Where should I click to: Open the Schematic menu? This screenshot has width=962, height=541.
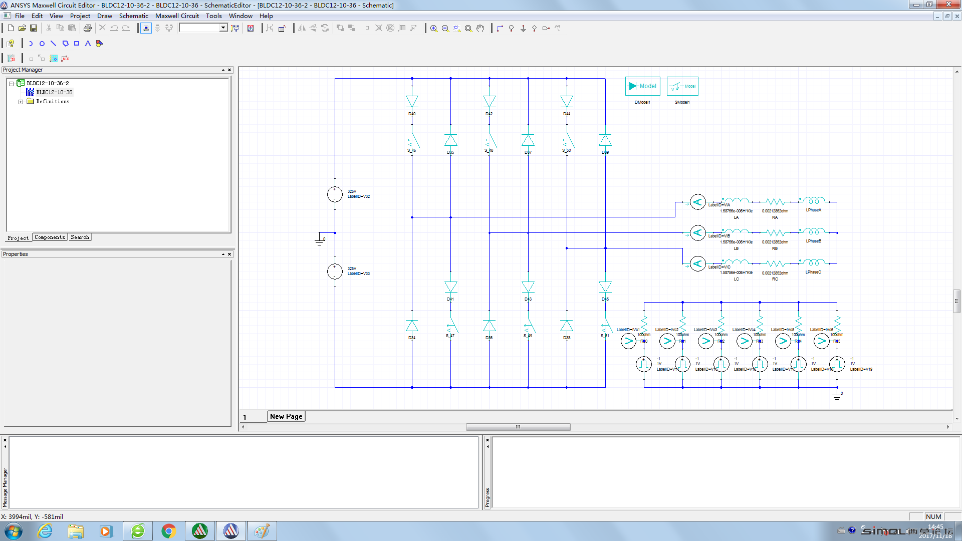pos(134,16)
